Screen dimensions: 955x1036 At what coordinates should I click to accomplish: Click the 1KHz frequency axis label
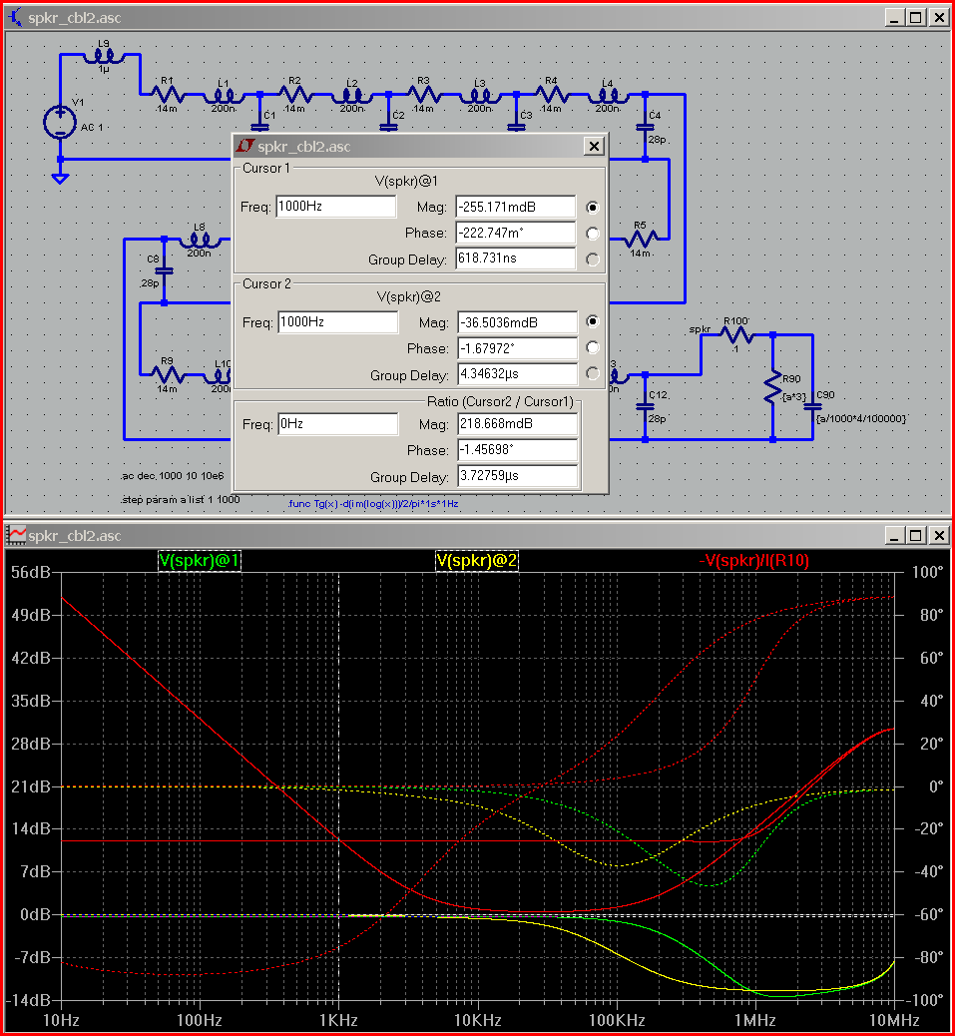click(339, 1020)
